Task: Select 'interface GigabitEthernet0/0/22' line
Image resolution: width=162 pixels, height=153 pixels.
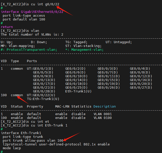Action: (32, 12)
